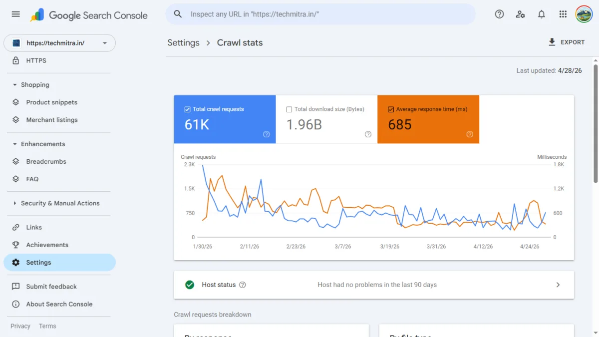Image resolution: width=599 pixels, height=337 pixels.
Task: Show help for Total download size
Action: pos(368,134)
